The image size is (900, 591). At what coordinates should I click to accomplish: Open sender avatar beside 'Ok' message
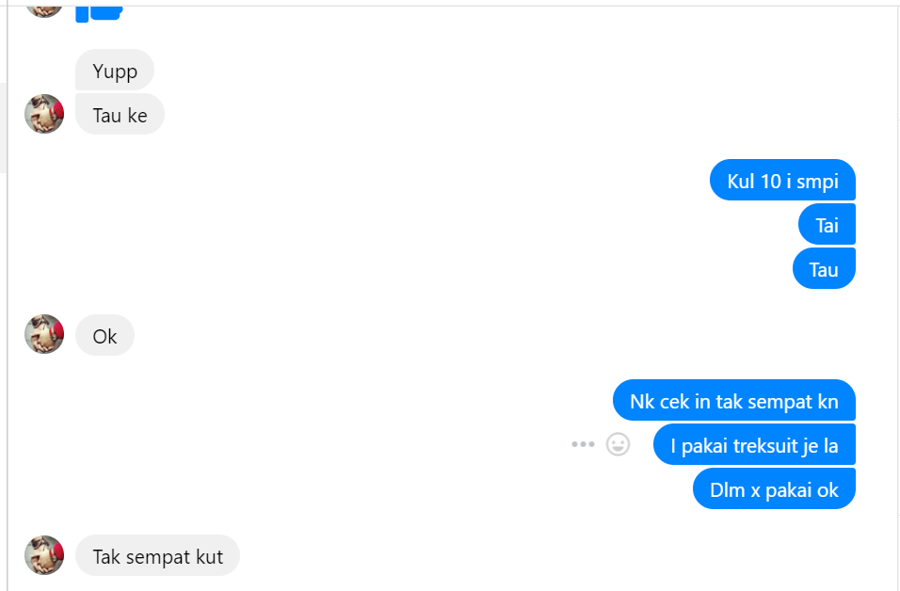point(44,334)
